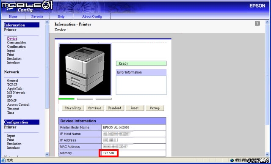Open MS Network settings
The image size is (271, 164).
coord(16,93)
